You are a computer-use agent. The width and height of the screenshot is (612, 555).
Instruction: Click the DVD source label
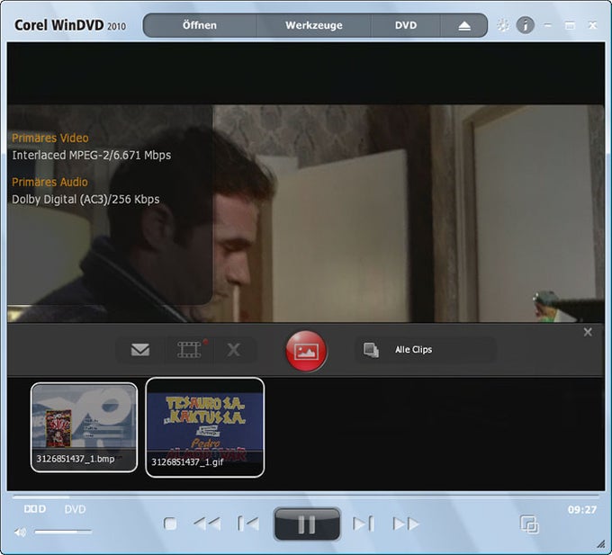(75, 509)
